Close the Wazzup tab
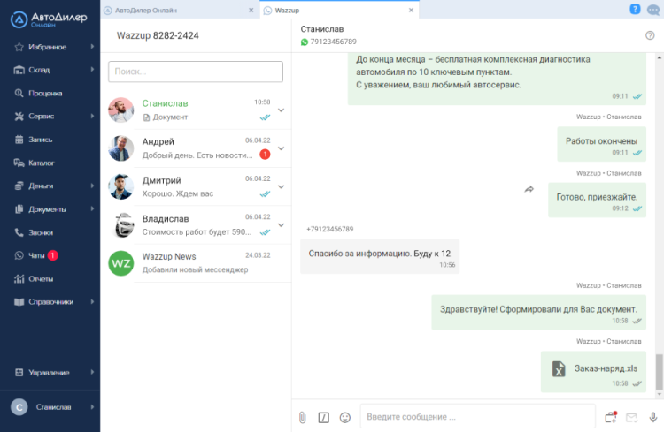 click(411, 10)
